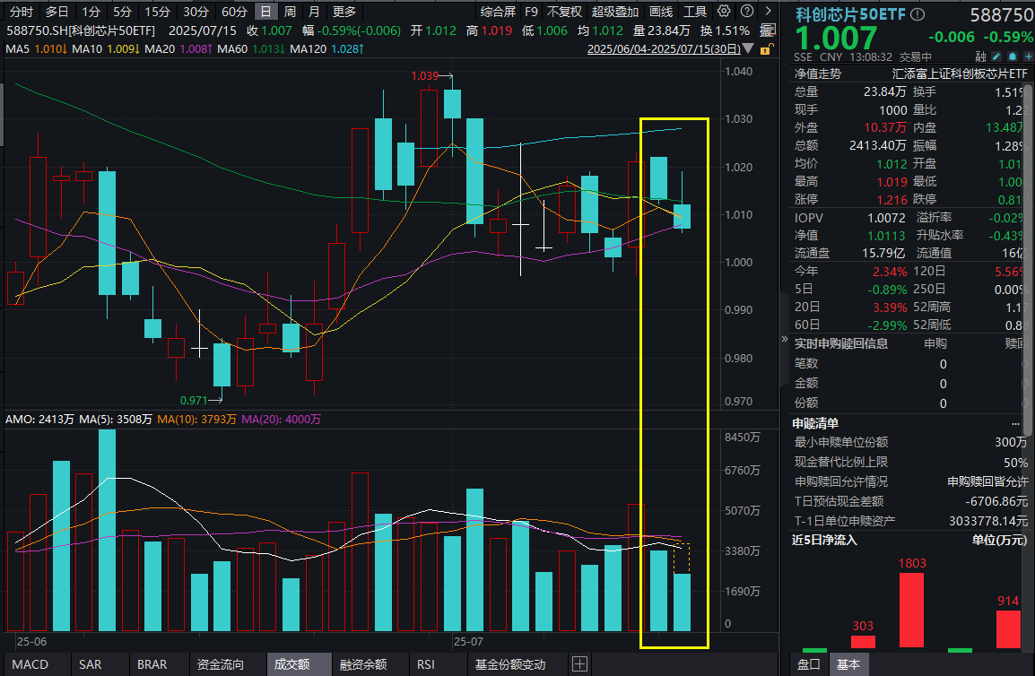
Task: Open the settings gear icon in the top toolbar
Action: tap(725, 11)
